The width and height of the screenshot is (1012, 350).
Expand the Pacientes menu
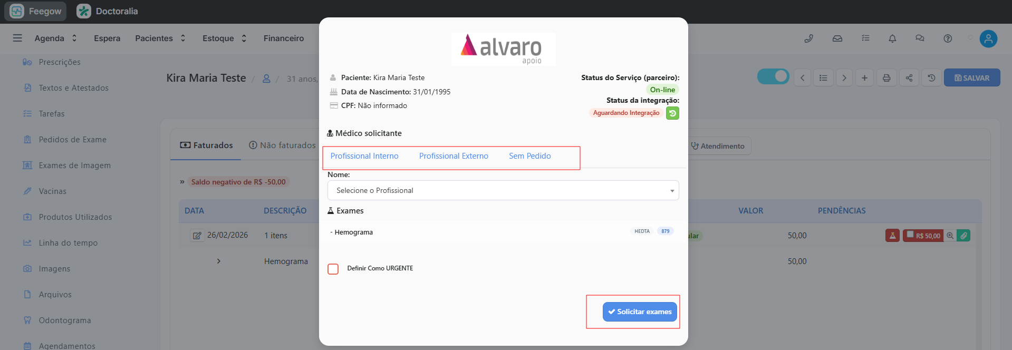tap(160, 38)
